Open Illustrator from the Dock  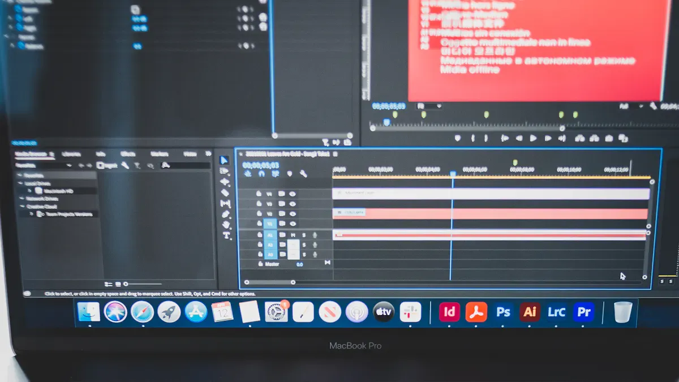click(x=530, y=312)
